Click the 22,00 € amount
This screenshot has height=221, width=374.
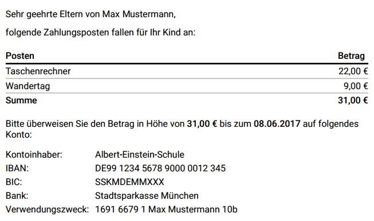353,71
